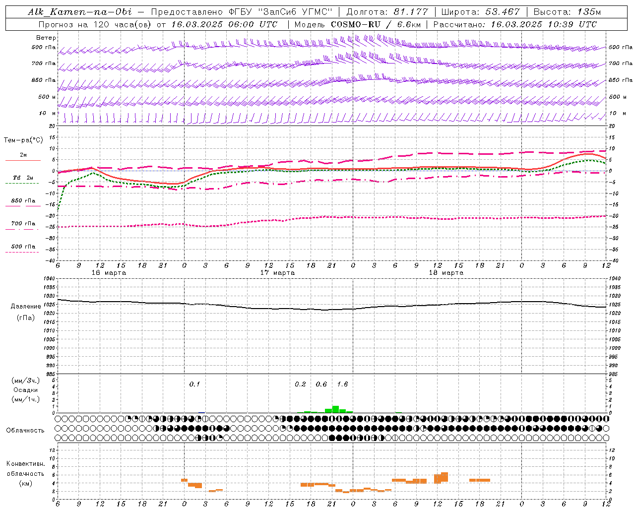Image resolution: width=635 pixels, height=508 pixels.
Task: Click the Широта: 53.467 value
Action: (480, 12)
